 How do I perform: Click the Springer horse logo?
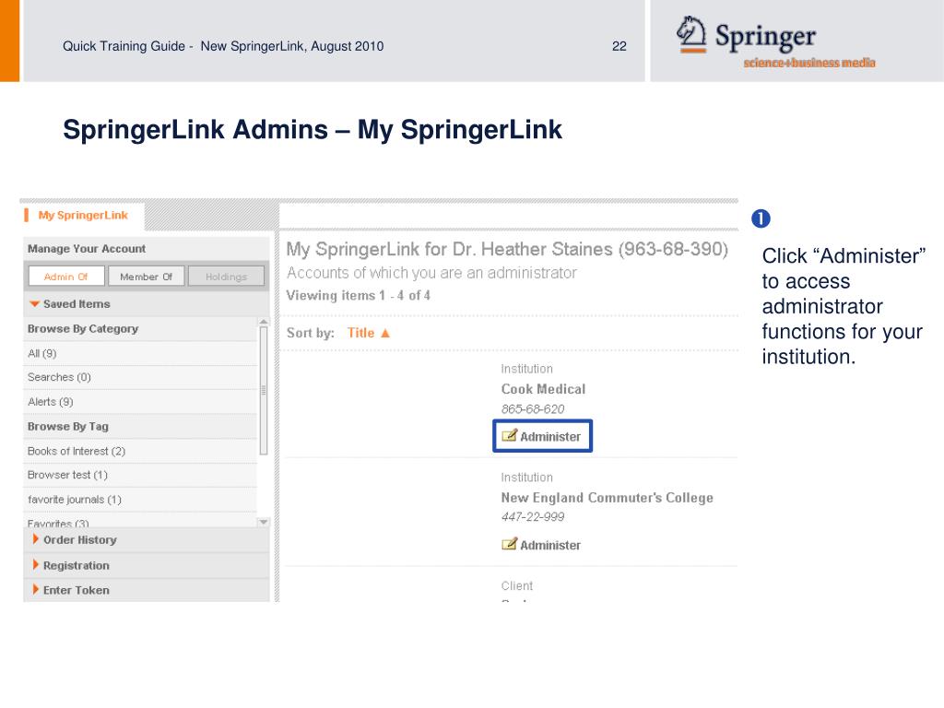point(691,34)
